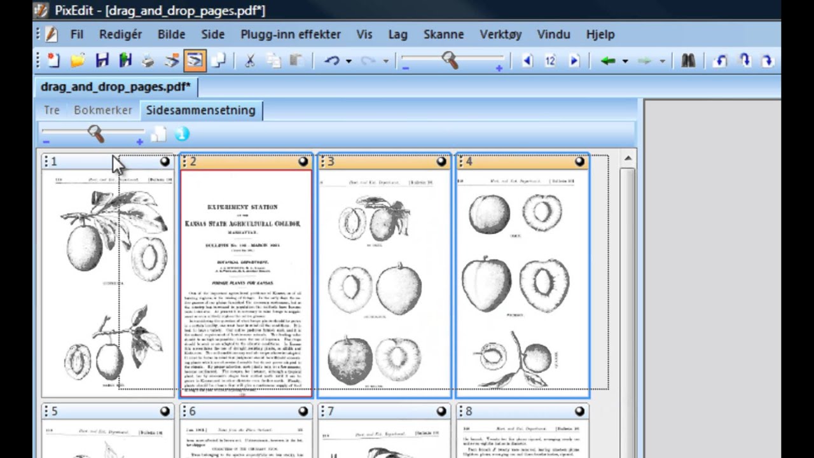Click the pages icon beside the info icon

coord(158,134)
